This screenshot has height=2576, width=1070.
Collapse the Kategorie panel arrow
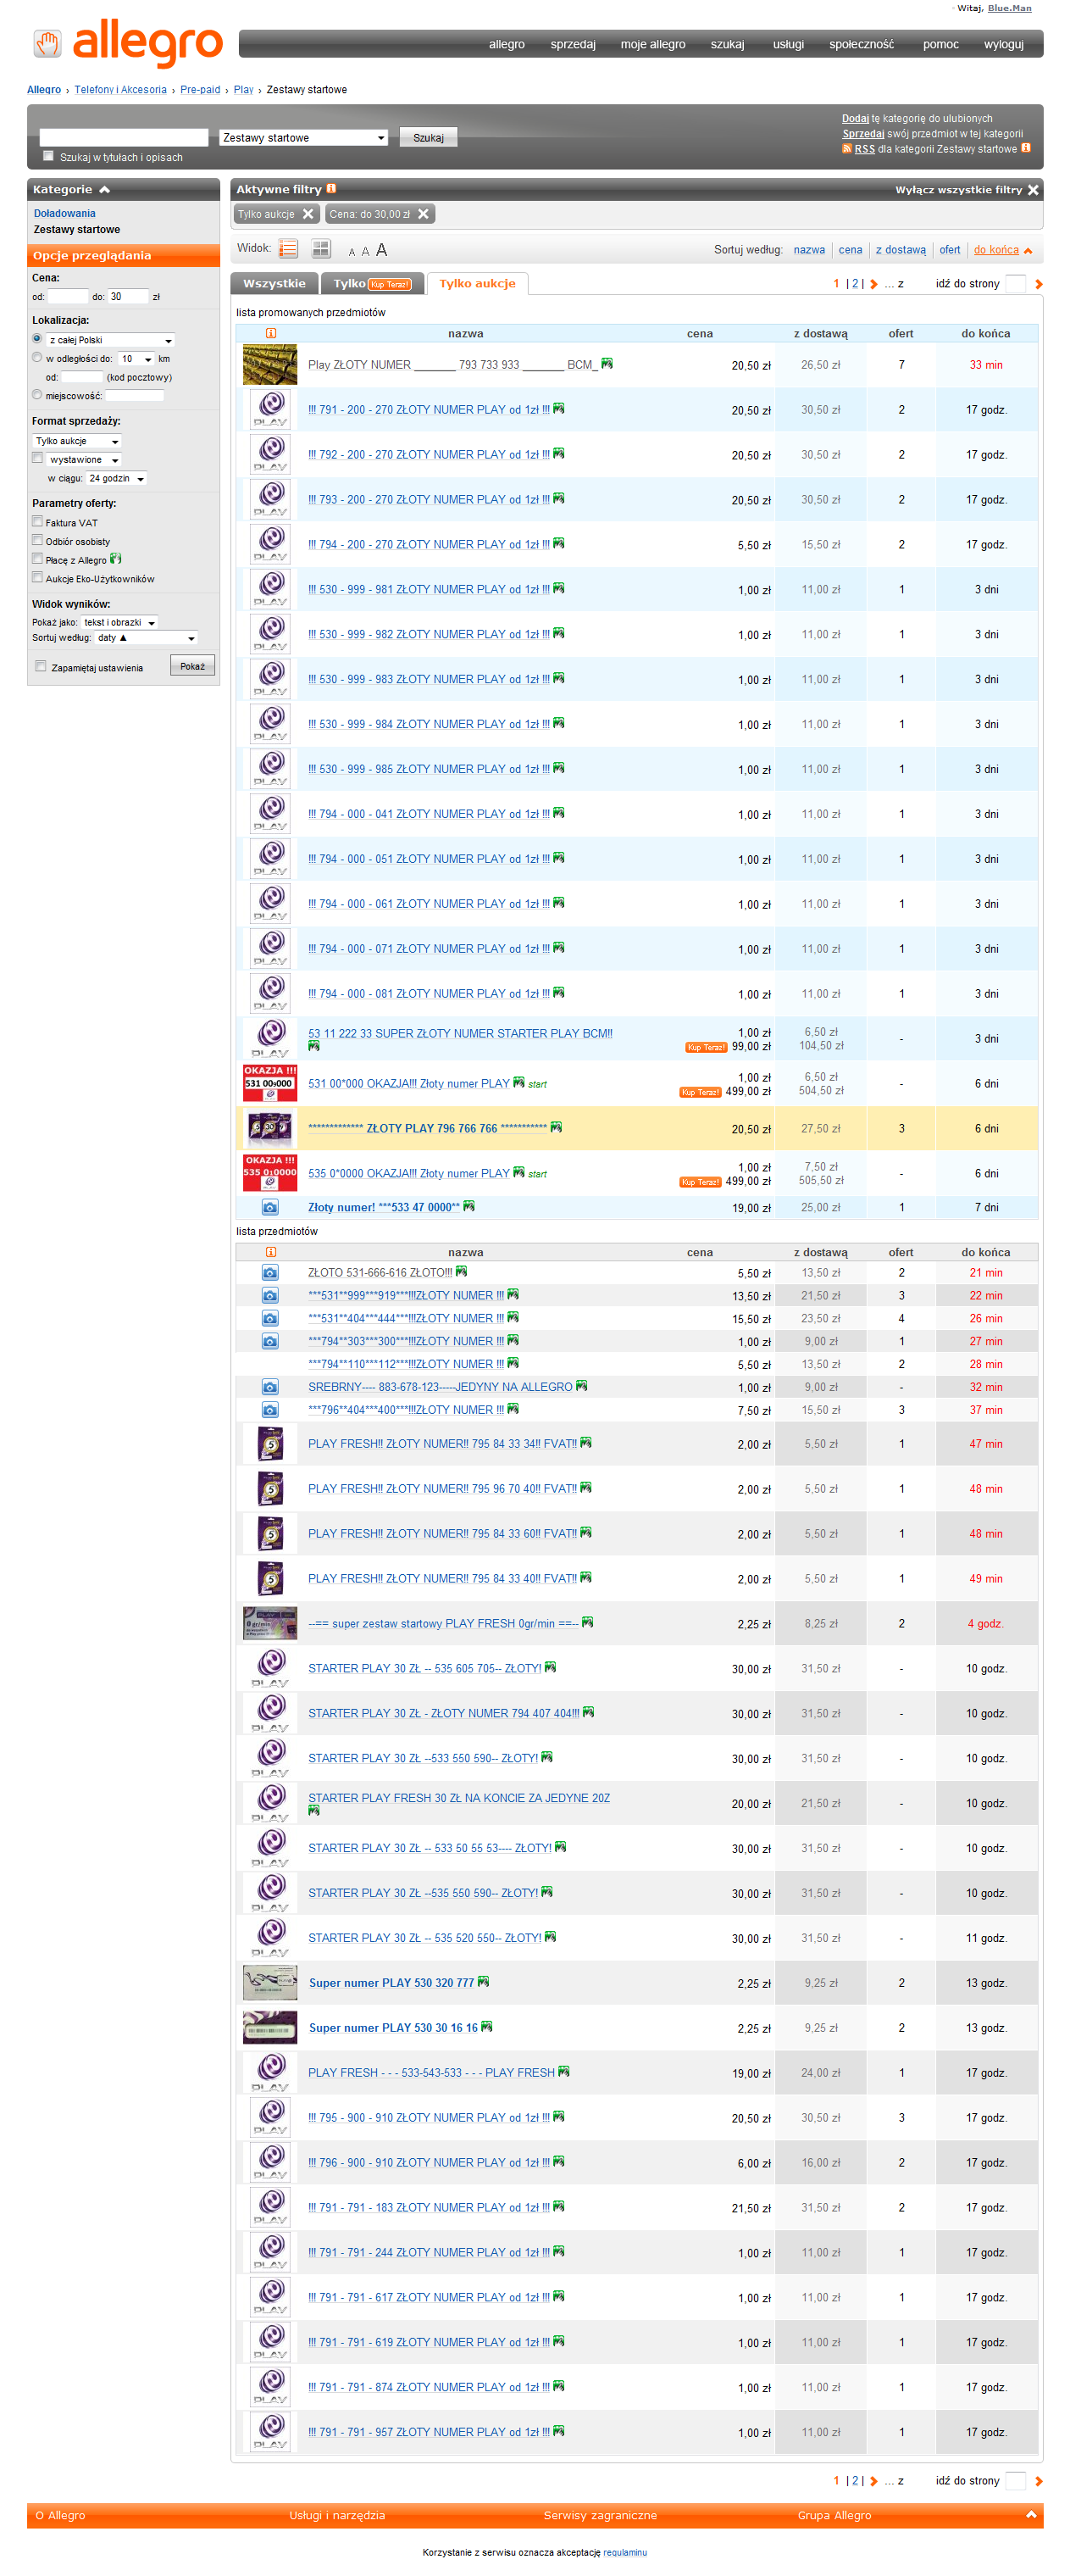point(104,190)
